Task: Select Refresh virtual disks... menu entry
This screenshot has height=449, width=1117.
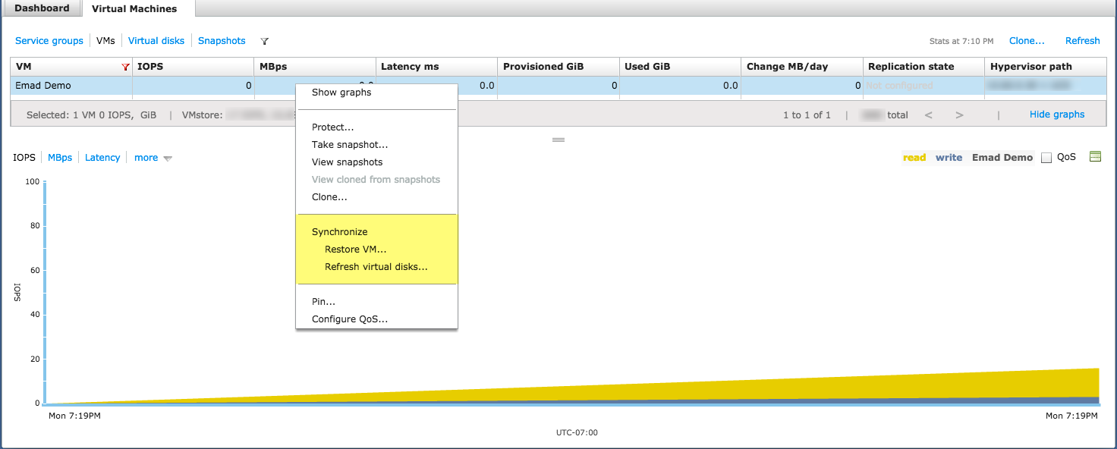Action: (376, 267)
